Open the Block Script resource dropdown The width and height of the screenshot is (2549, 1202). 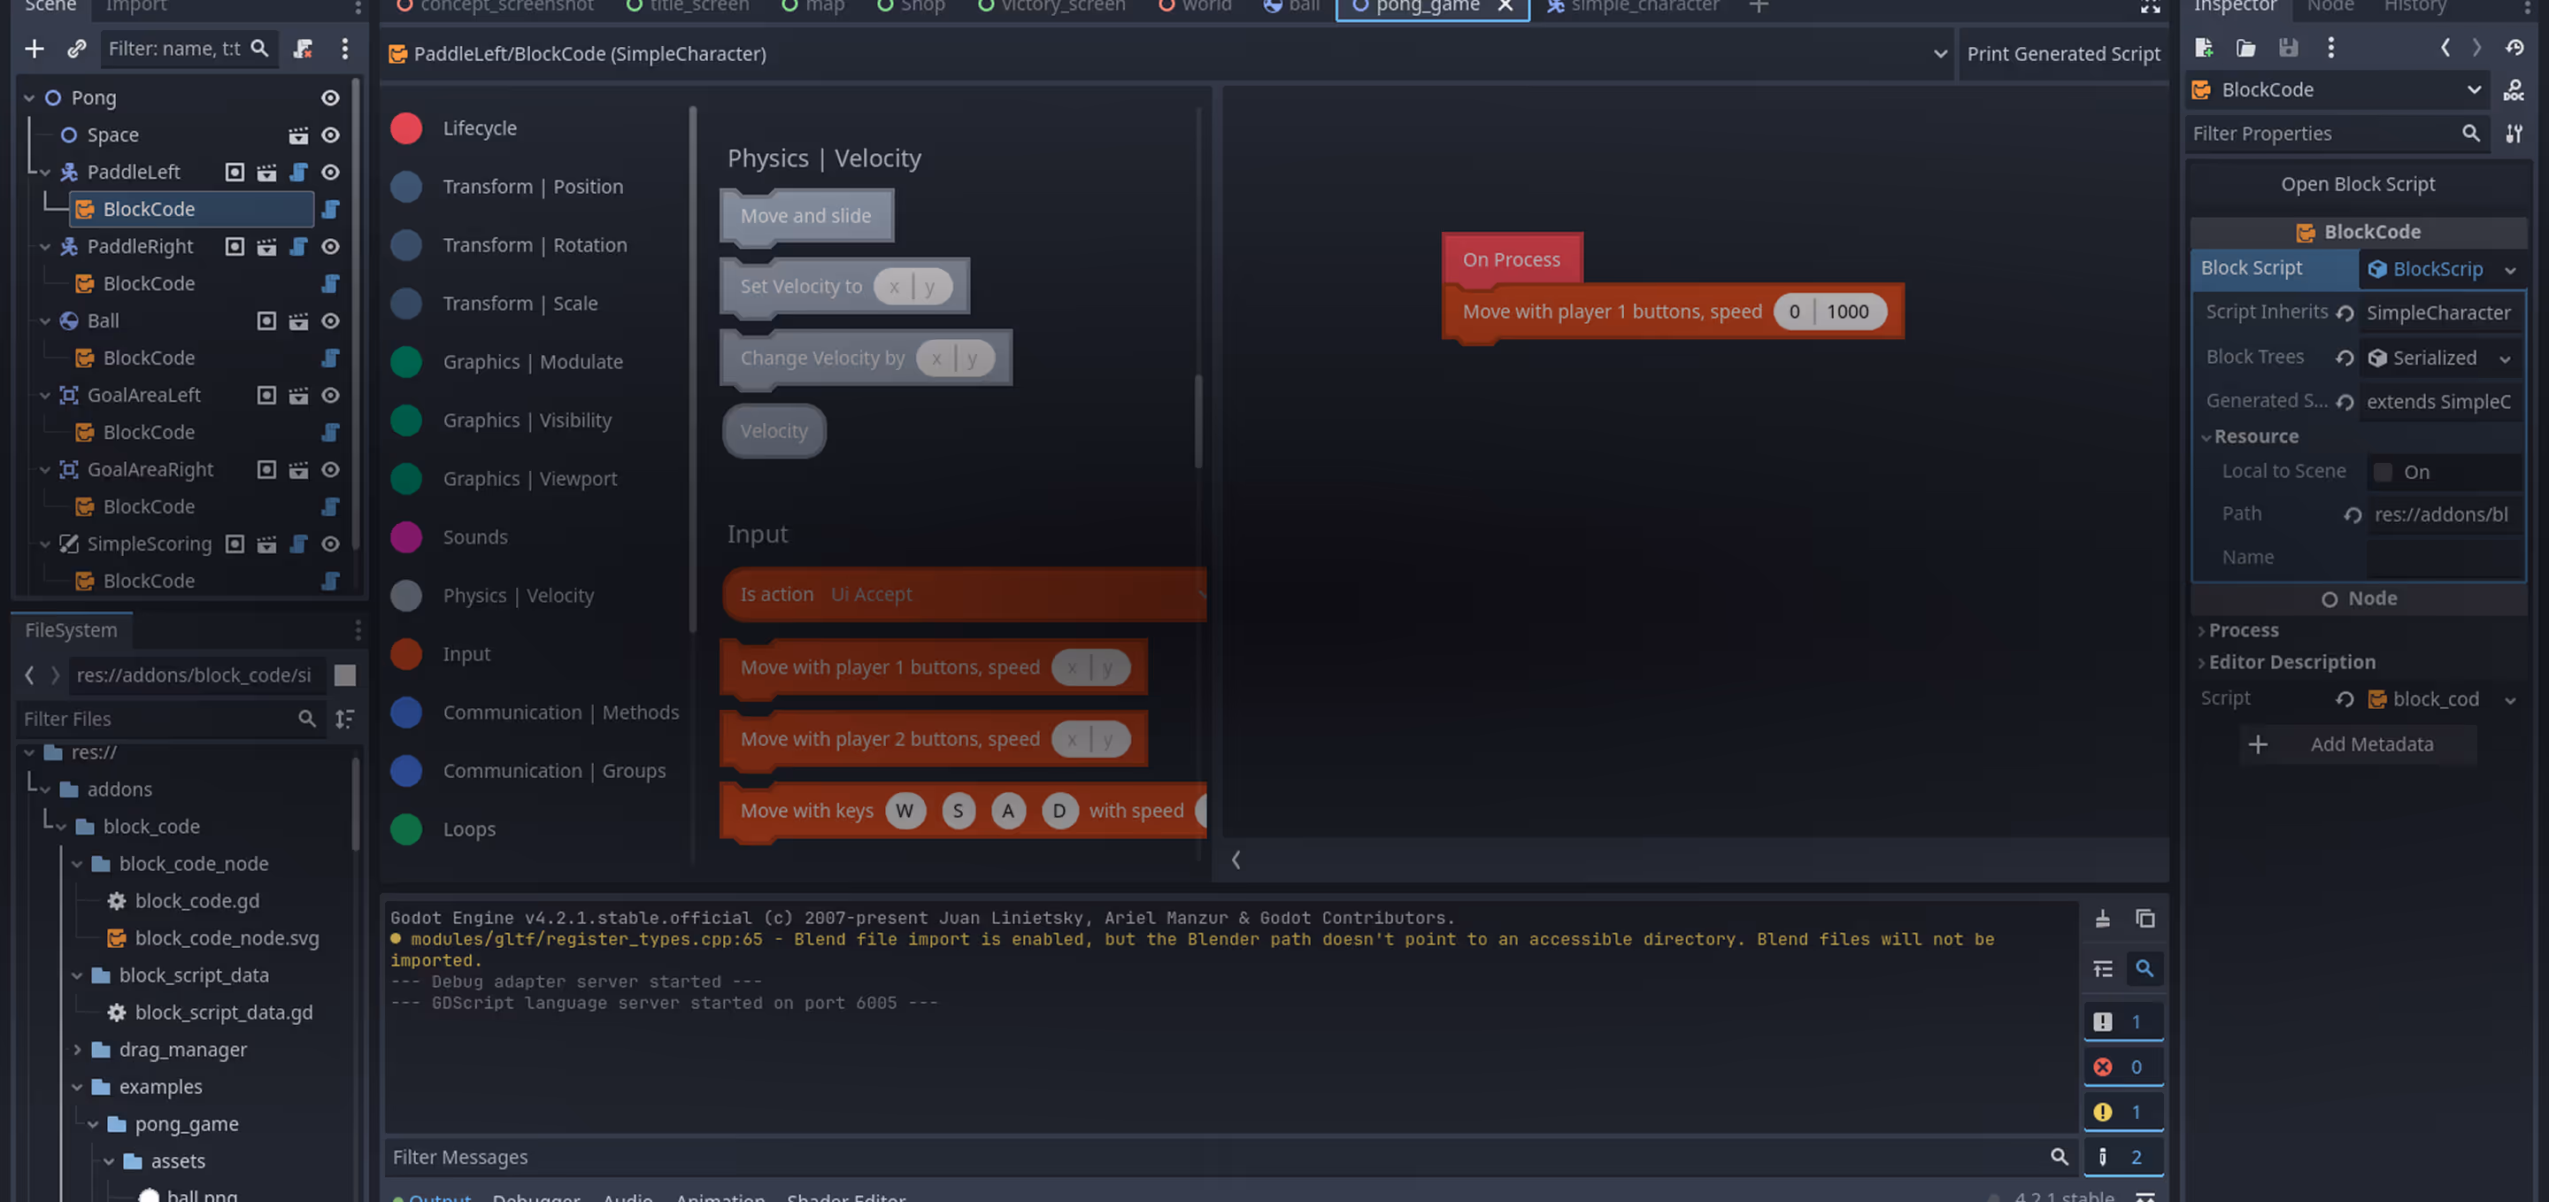[x=2509, y=269]
